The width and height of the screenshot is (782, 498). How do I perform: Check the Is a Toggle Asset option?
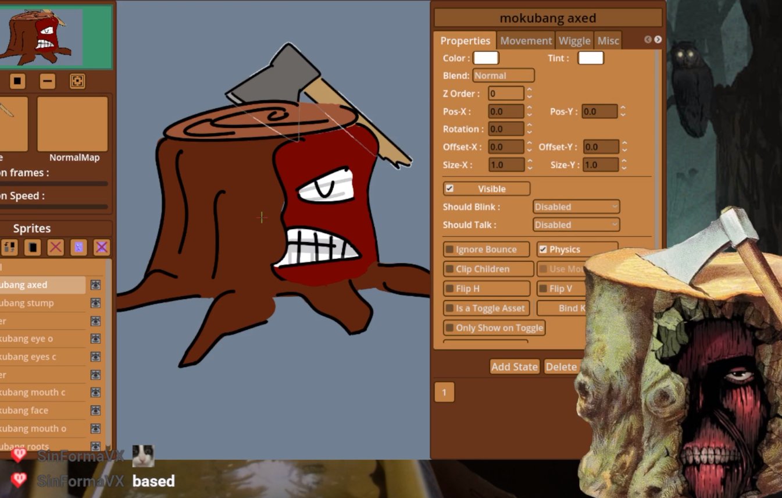tap(449, 308)
